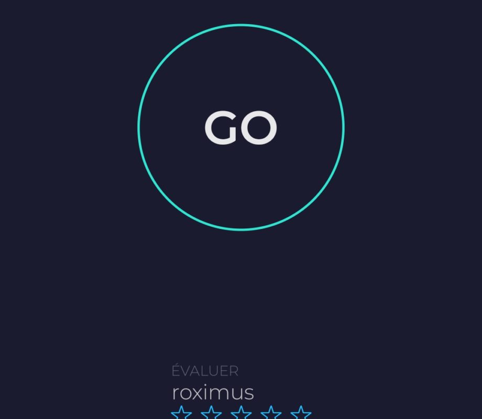Choose the leftmost blue outlined star

[x=181, y=412]
